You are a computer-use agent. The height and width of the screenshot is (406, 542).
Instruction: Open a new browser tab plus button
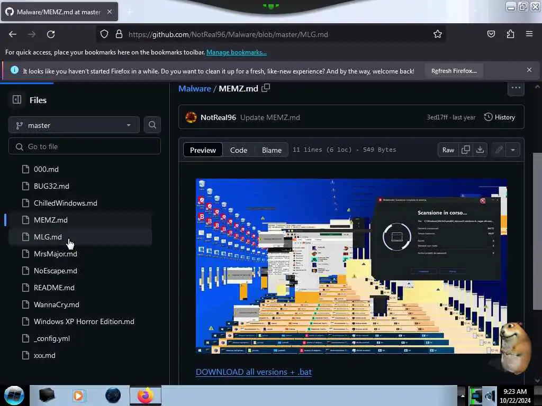[129, 12]
